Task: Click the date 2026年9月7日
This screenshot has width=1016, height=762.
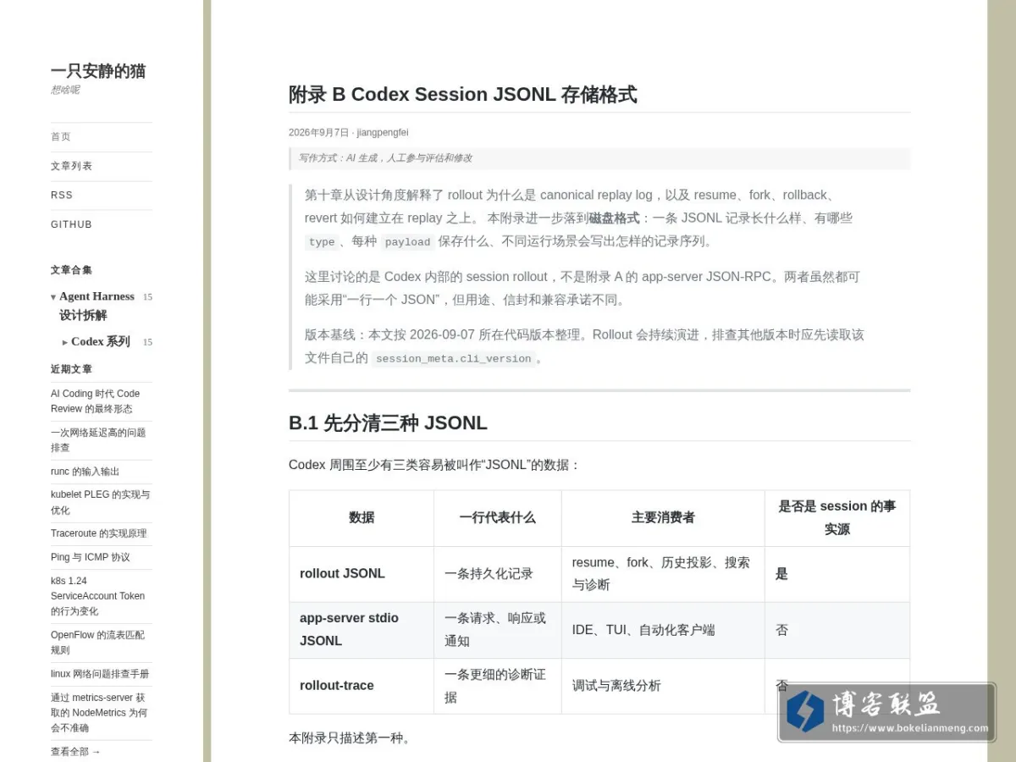Action: tap(318, 132)
